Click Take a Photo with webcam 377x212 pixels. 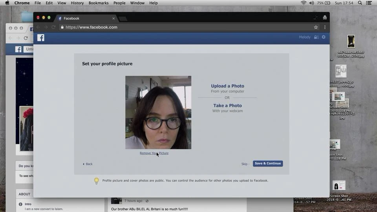pyautogui.click(x=227, y=106)
